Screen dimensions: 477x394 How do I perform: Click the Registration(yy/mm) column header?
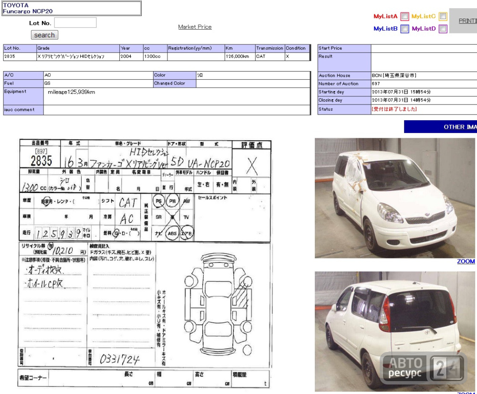196,48
